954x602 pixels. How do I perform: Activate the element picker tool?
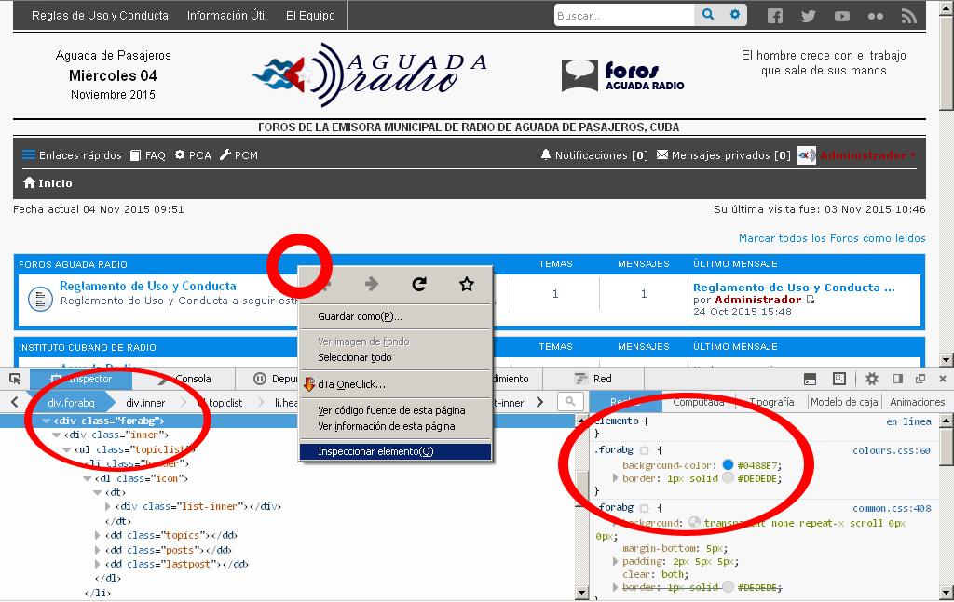(x=15, y=379)
